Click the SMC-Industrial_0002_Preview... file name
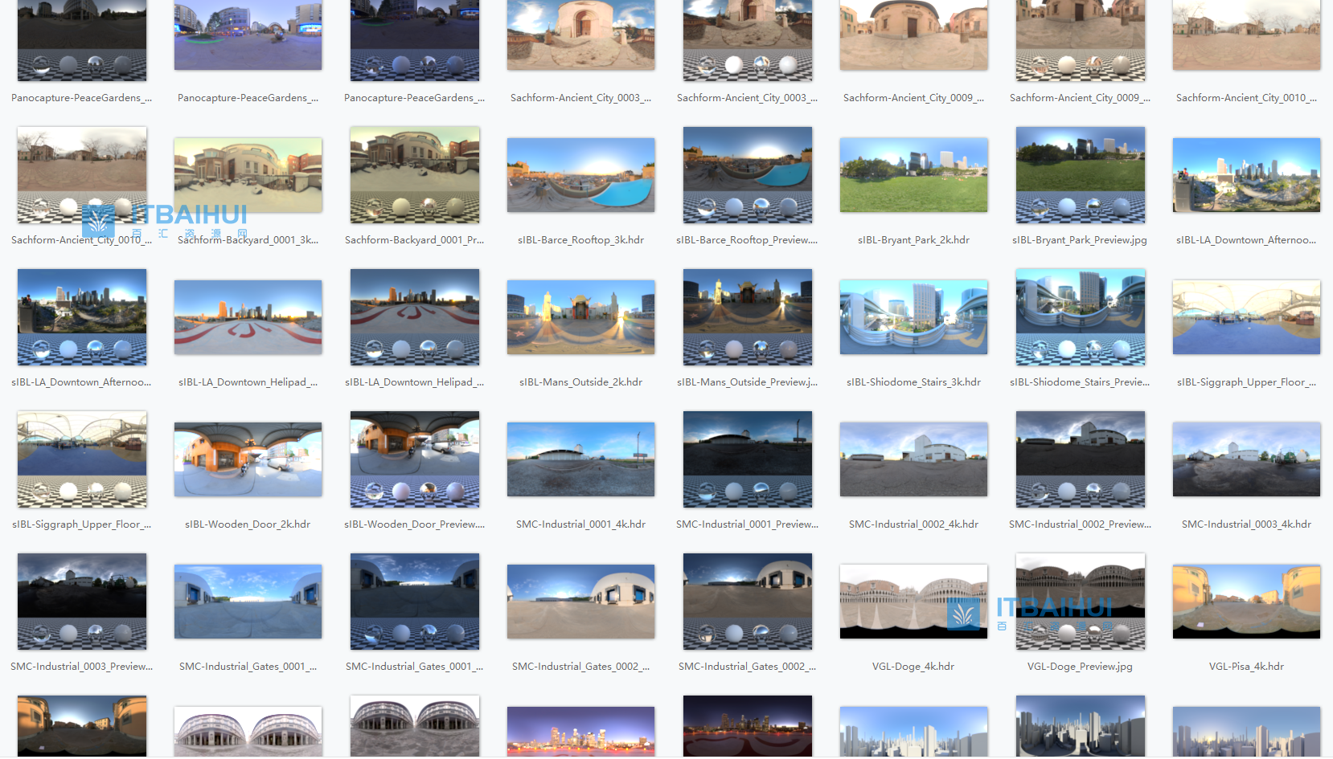 tap(1080, 524)
